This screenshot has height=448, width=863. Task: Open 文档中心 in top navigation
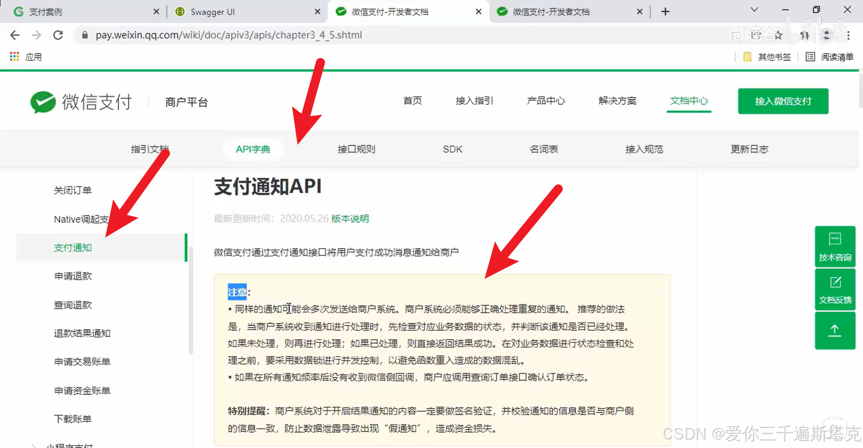689,101
